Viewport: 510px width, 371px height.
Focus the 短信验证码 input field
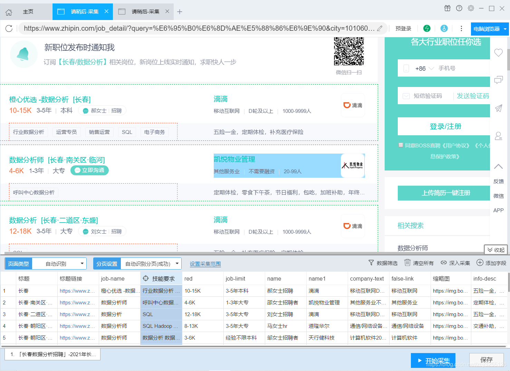pos(428,96)
